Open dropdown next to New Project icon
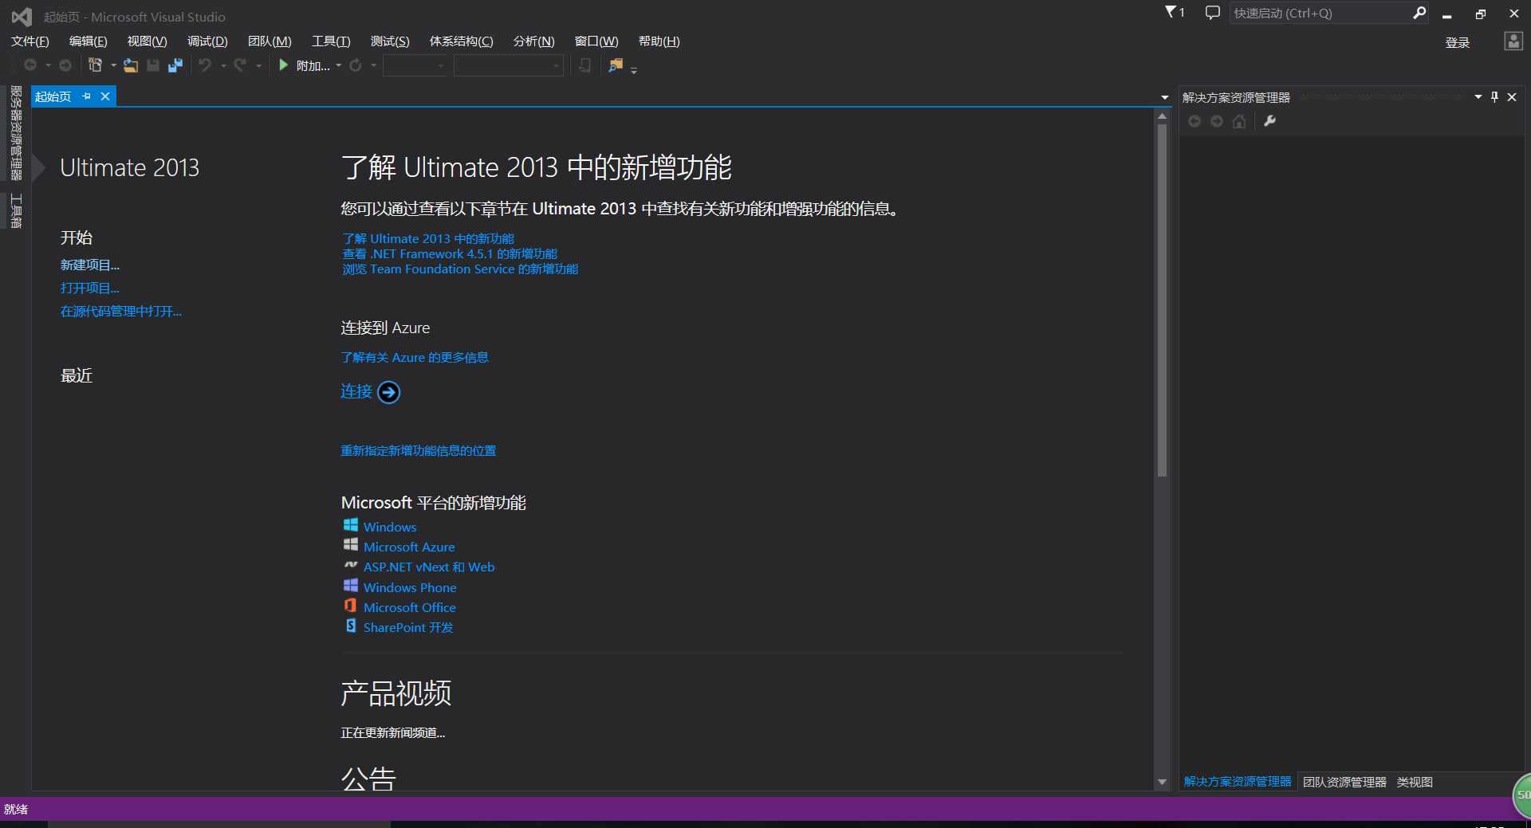The height and width of the screenshot is (828, 1531). (113, 65)
